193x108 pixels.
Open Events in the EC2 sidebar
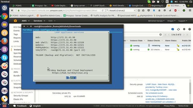[x=17, y=31]
